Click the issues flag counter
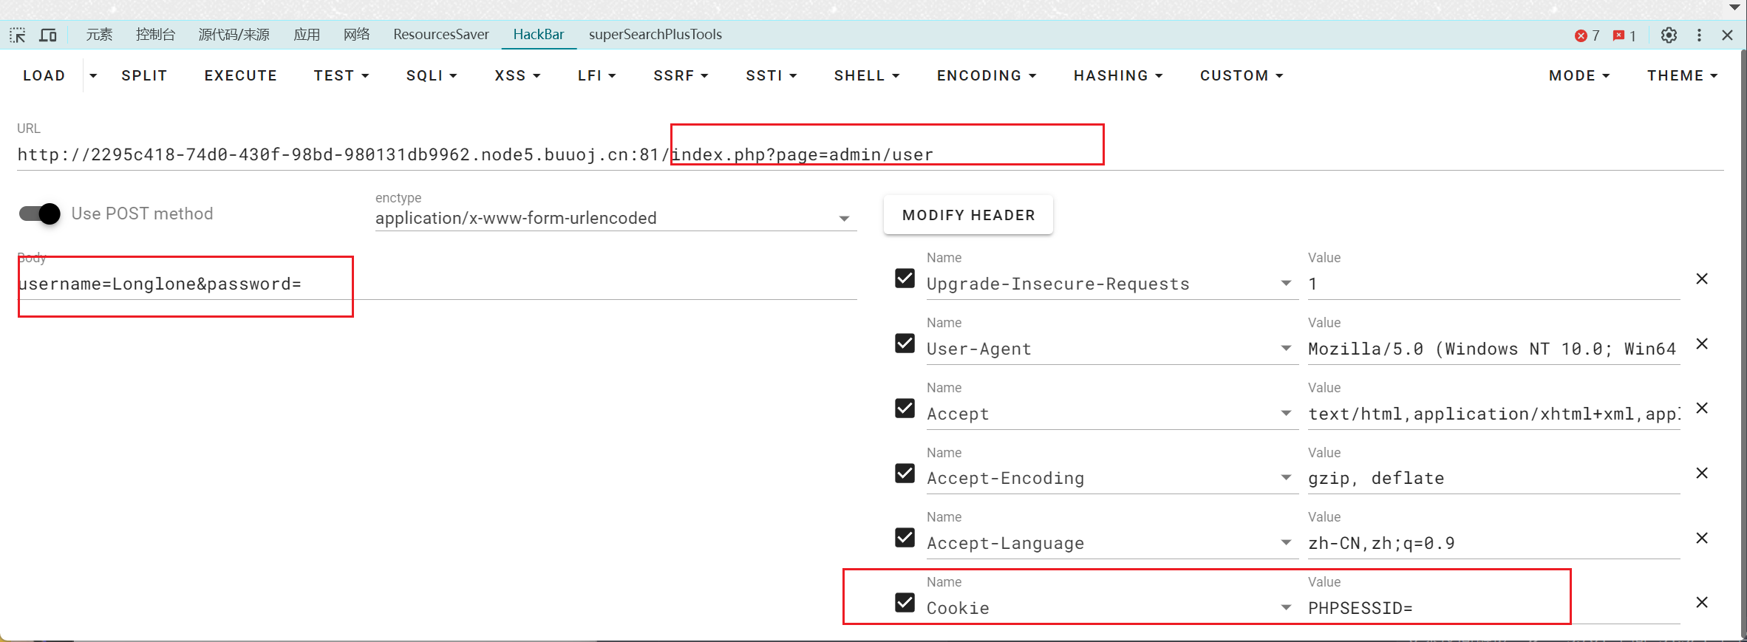This screenshot has height=642, width=1747. click(x=1624, y=35)
